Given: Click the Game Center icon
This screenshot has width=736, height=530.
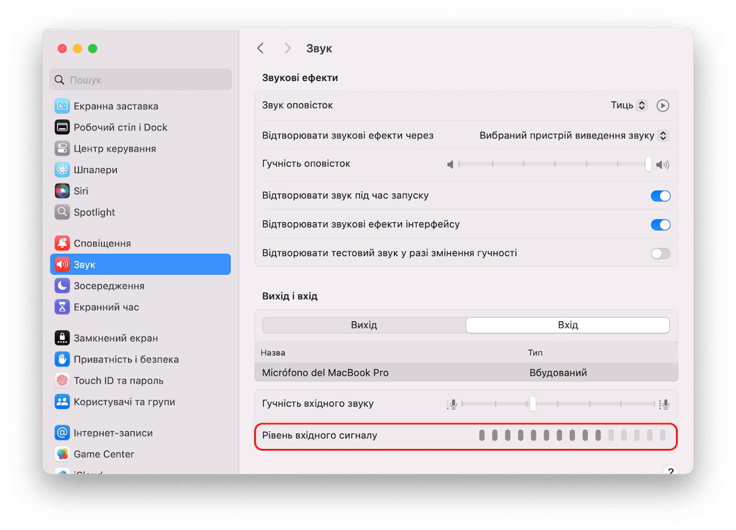Looking at the screenshot, I should pyautogui.click(x=62, y=454).
